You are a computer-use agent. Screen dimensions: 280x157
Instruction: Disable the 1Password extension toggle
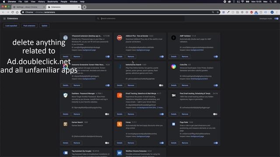[x=108, y=57]
